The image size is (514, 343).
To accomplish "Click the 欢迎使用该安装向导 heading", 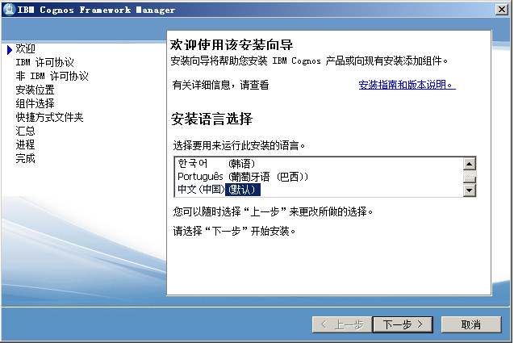I will pyautogui.click(x=232, y=44).
